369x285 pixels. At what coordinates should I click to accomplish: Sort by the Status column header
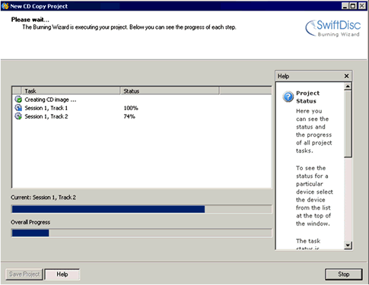pos(170,90)
